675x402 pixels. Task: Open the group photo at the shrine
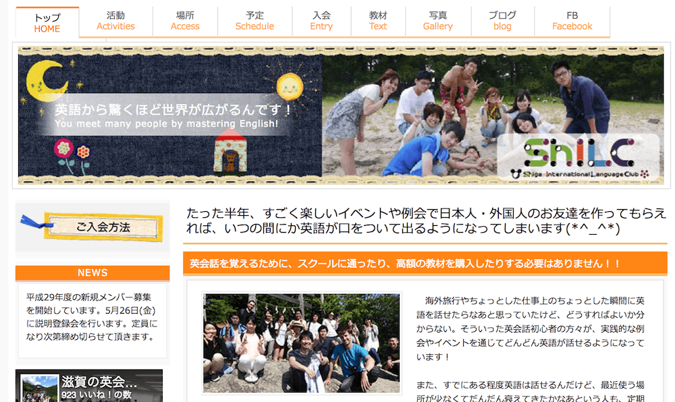301,343
